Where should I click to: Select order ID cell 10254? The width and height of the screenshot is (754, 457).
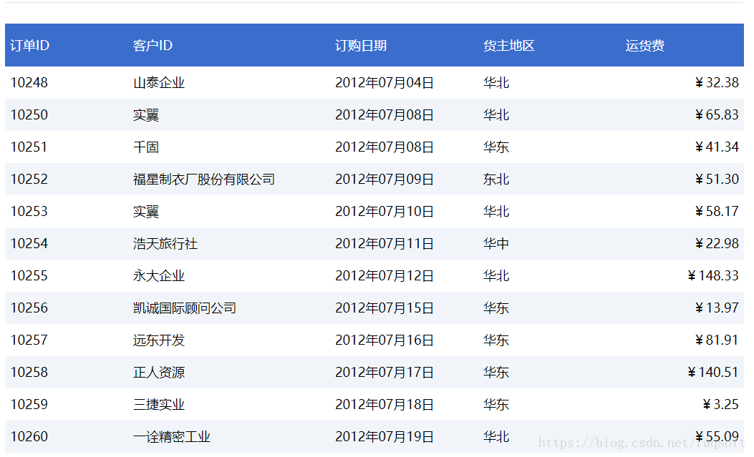point(29,243)
